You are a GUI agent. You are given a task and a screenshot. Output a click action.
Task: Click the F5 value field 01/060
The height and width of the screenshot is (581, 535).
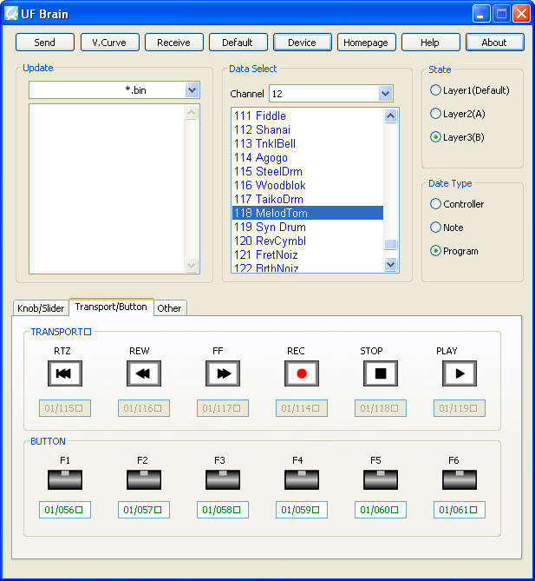tap(381, 510)
